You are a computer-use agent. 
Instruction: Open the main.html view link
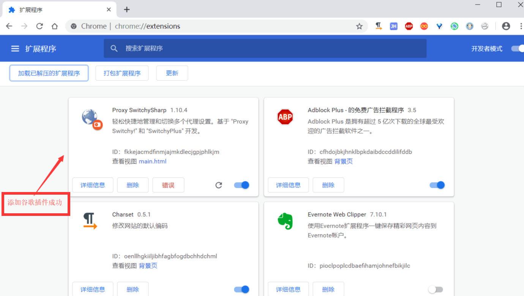pos(153,161)
